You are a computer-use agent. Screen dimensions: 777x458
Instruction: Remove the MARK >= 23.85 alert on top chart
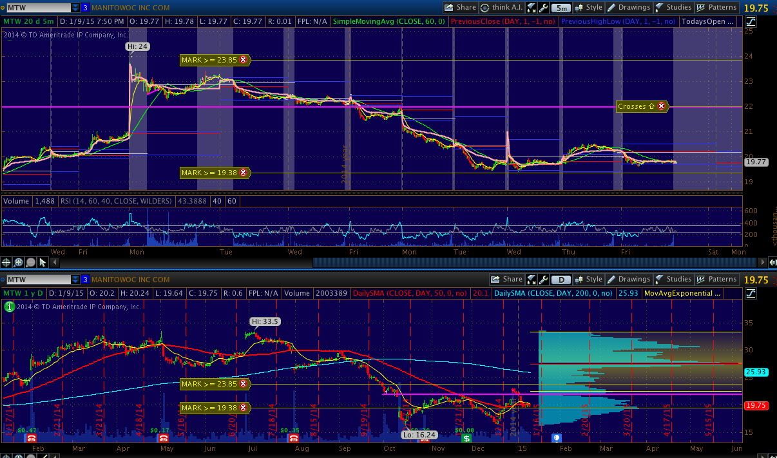243,60
